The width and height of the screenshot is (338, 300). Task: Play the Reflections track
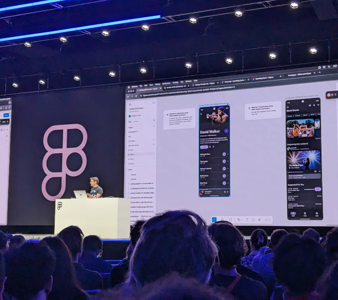coord(224,176)
